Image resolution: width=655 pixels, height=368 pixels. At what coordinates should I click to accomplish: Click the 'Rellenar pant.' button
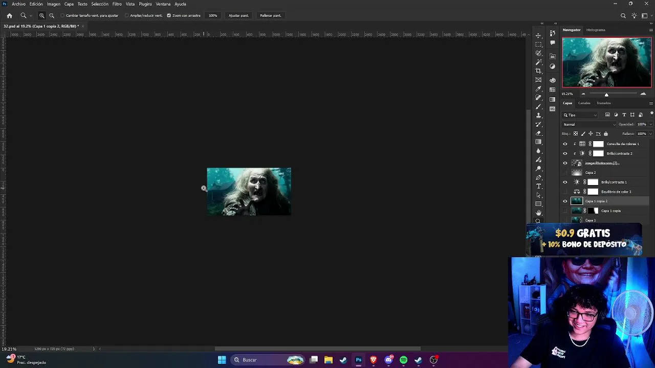[x=270, y=15]
